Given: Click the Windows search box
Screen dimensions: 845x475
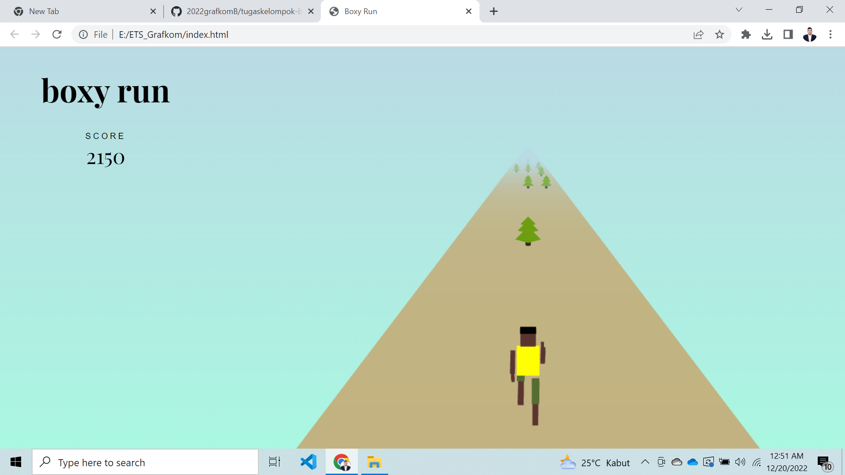Looking at the screenshot, I should click(x=145, y=462).
